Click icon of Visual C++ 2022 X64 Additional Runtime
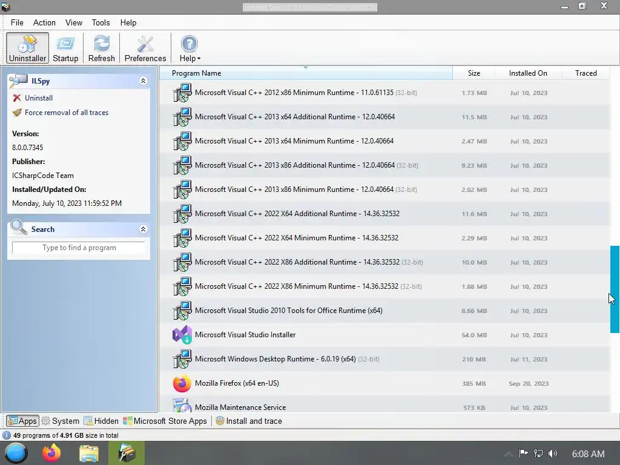 pyautogui.click(x=182, y=214)
